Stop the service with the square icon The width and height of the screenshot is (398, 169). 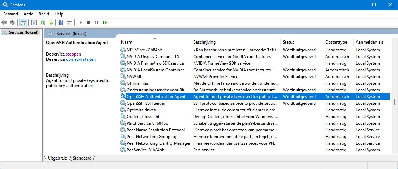pos(88,22)
